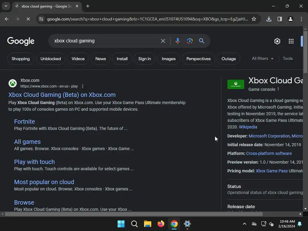
Task: Open the Play with touch sitelink
Action: coord(34,162)
